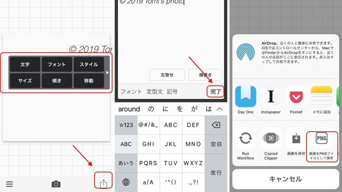Tap キャンセル to dismiss the share sheet
The width and height of the screenshot is (342, 192).
point(286,179)
